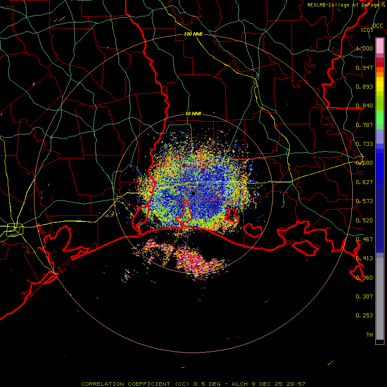Select the gray swatch near 0.307
The image size is (387, 387).
(380, 299)
